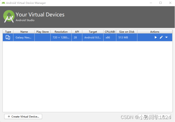Maximize the AVD Manager window

point(161,3)
